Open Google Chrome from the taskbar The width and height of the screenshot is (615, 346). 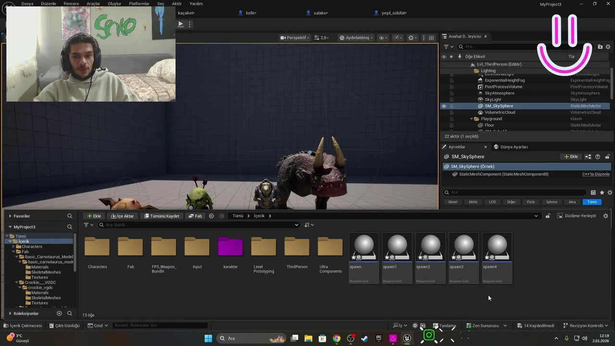(x=336, y=338)
